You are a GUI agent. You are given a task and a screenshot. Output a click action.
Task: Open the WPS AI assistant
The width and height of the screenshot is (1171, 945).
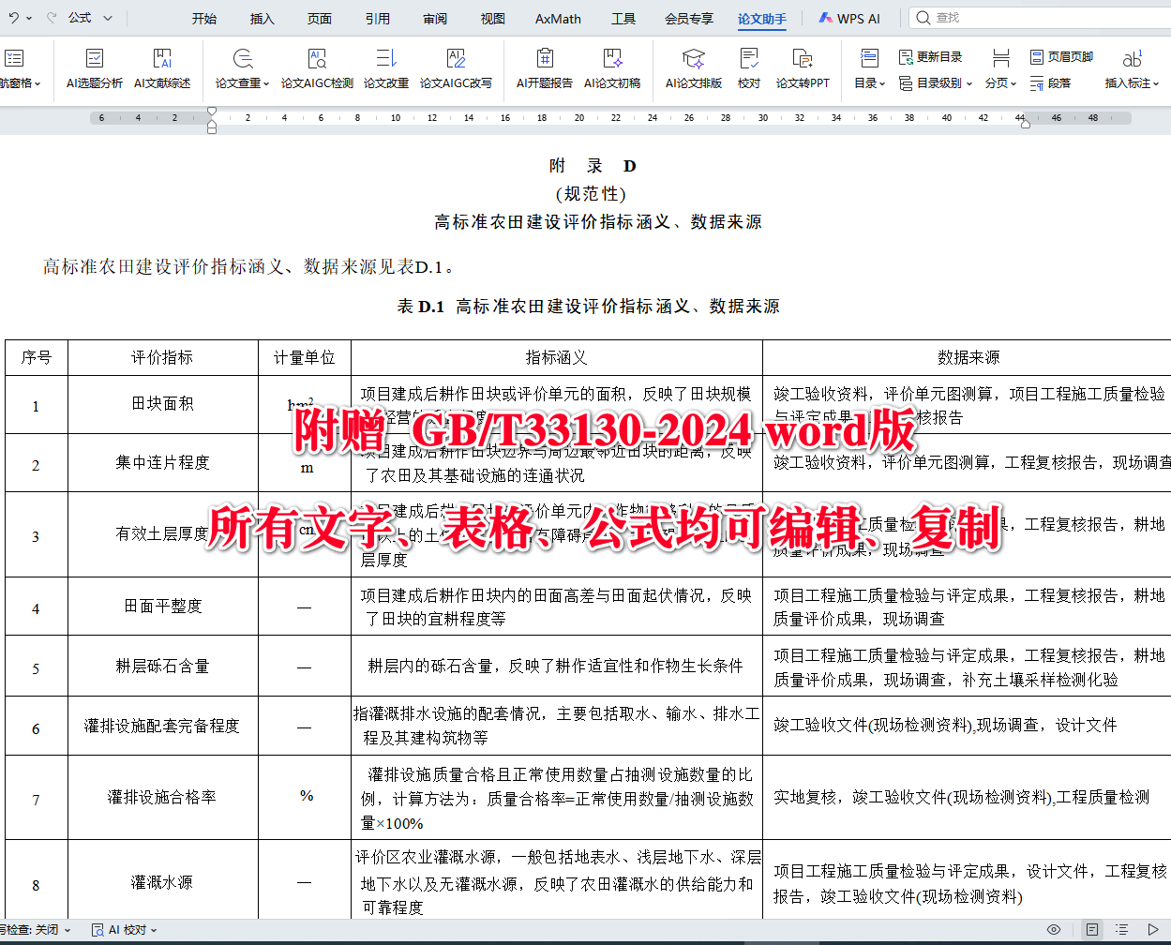848,17
